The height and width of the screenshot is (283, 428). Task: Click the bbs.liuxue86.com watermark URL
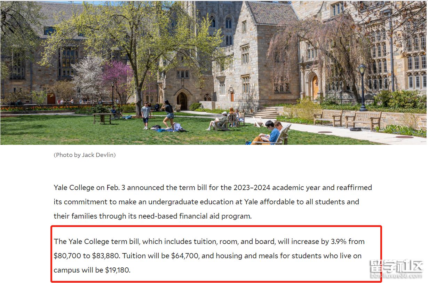pyautogui.click(x=396, y=276)
